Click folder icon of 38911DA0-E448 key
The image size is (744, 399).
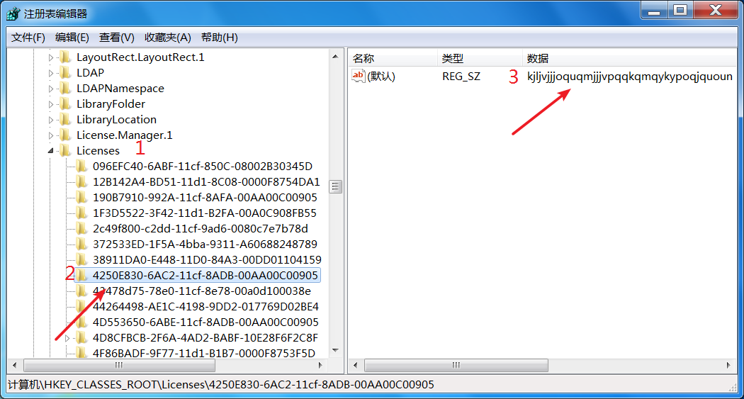[x=81, y=260]
